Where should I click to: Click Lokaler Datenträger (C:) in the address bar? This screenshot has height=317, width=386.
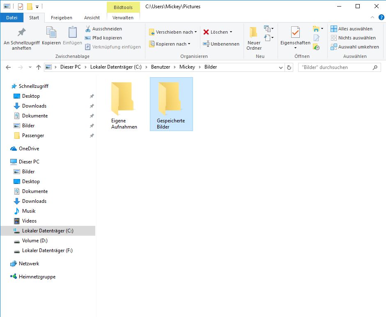coord(116,67)
